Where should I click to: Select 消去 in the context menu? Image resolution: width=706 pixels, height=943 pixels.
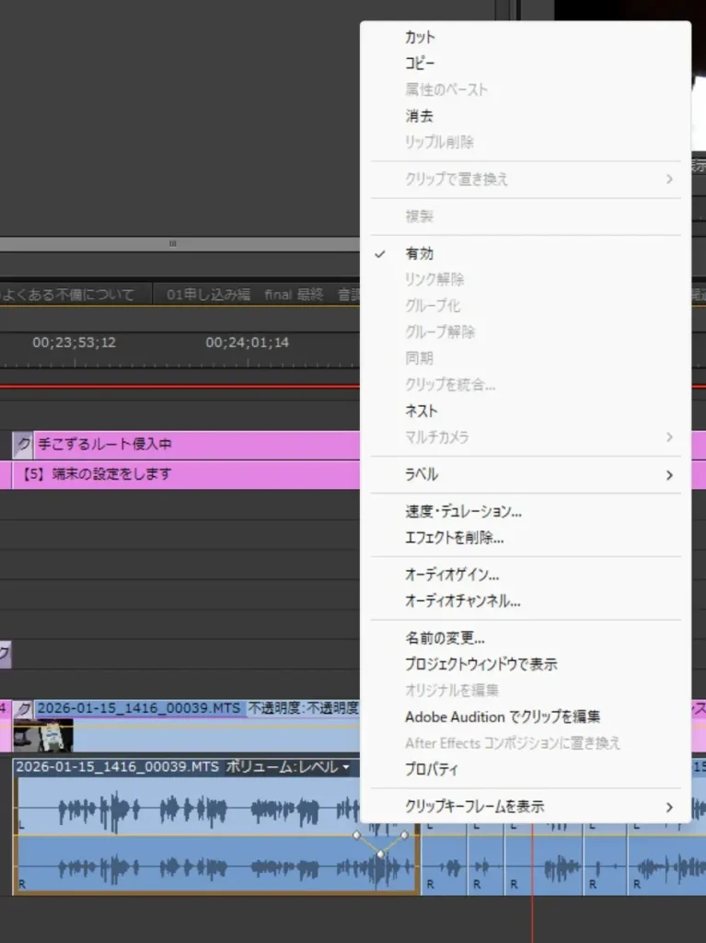(419, 116)
